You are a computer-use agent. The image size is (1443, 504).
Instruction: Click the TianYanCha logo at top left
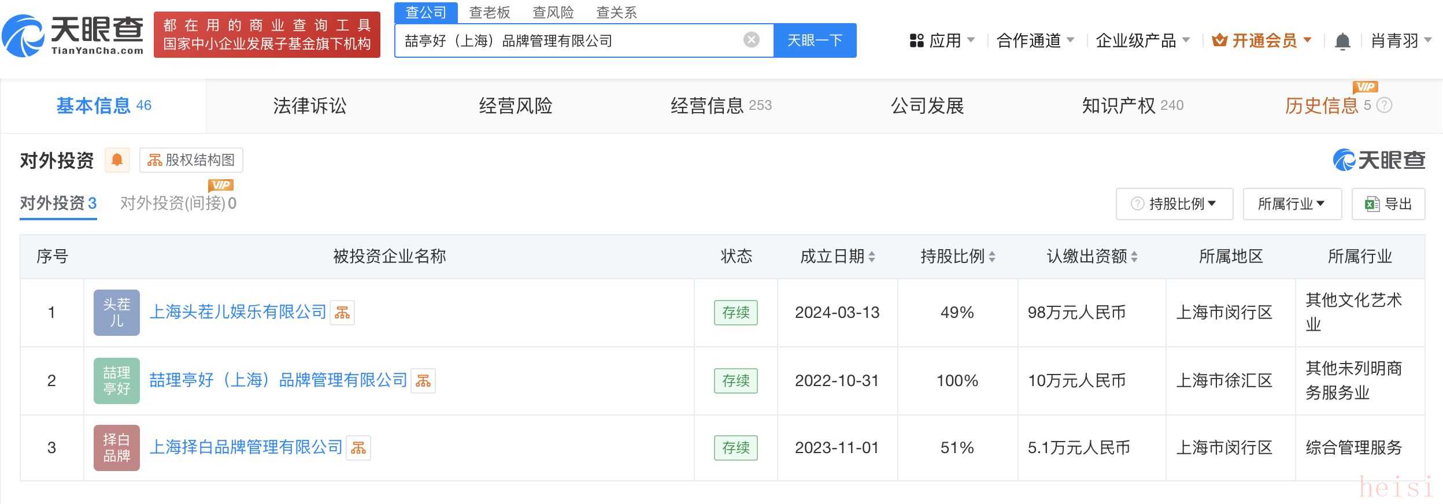pyautogui.click(x=73, y=35)
